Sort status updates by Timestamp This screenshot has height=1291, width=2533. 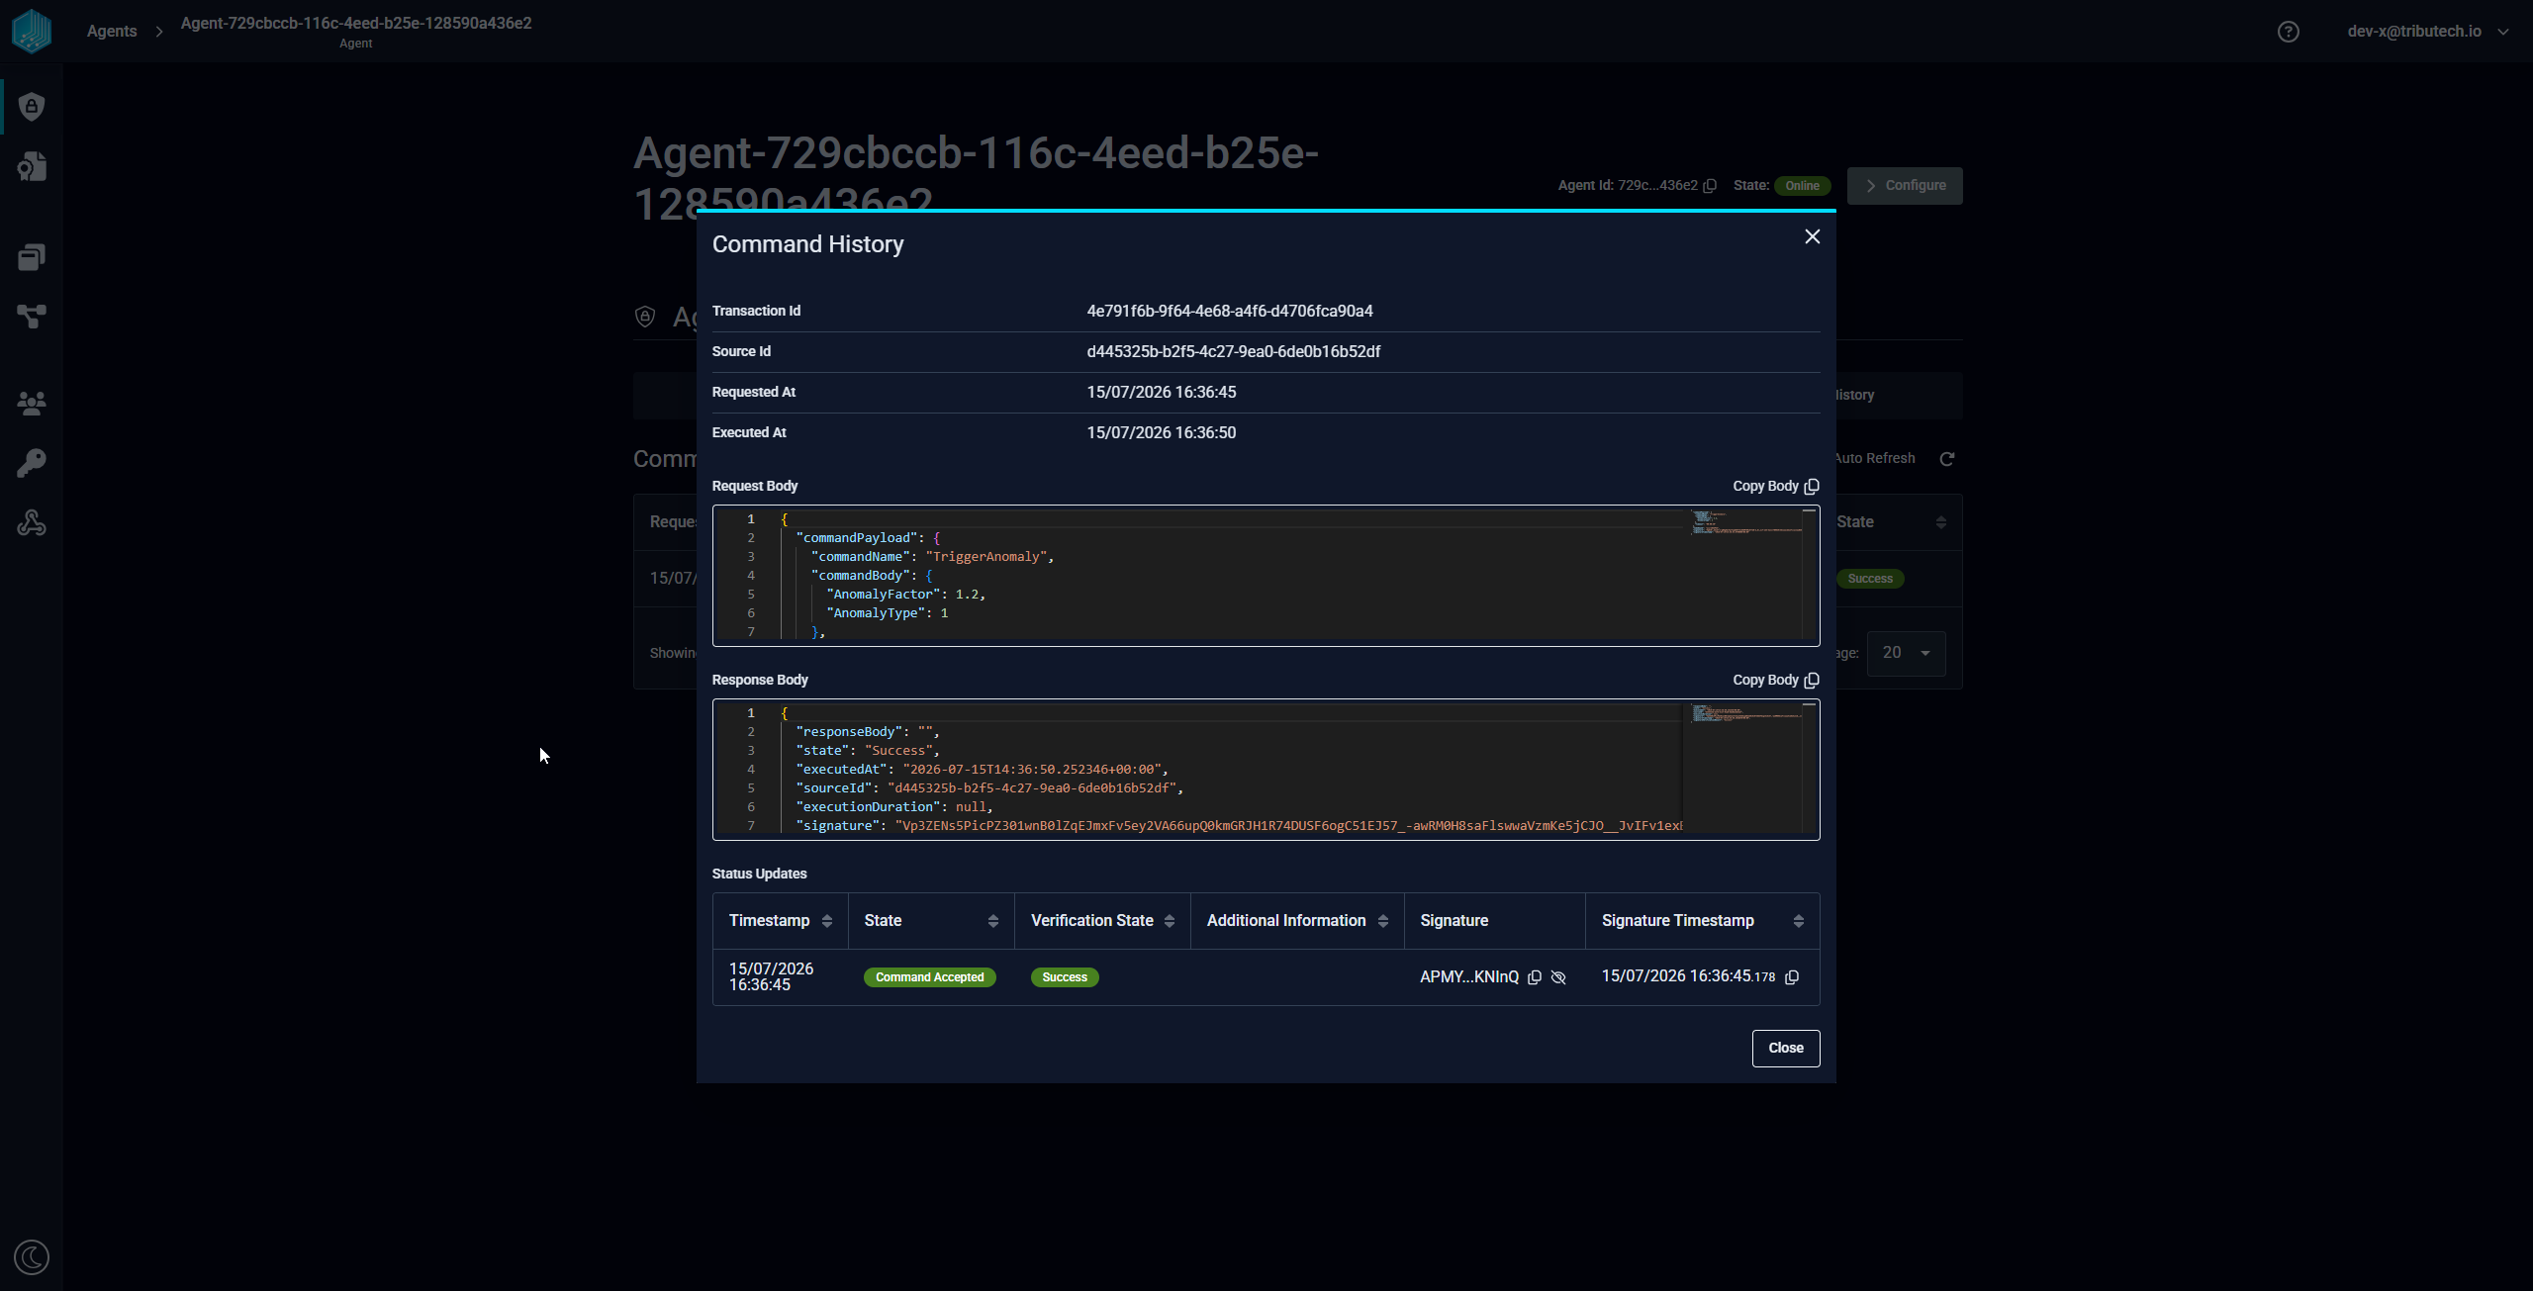(827, 921)
